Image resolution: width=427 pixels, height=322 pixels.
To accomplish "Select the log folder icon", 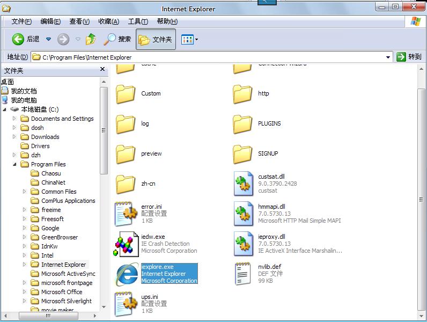I will coord(126,124).
